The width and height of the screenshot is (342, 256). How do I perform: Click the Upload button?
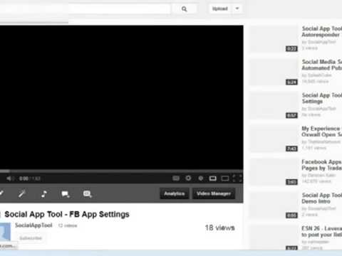click(220, 9)
